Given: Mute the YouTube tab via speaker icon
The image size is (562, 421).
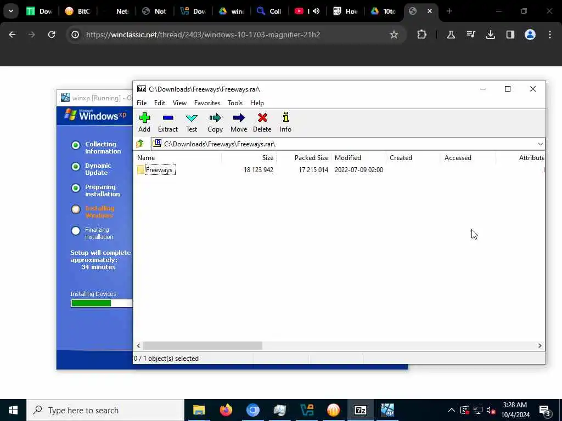Looking at the screenshot, I should coord(316,11).
